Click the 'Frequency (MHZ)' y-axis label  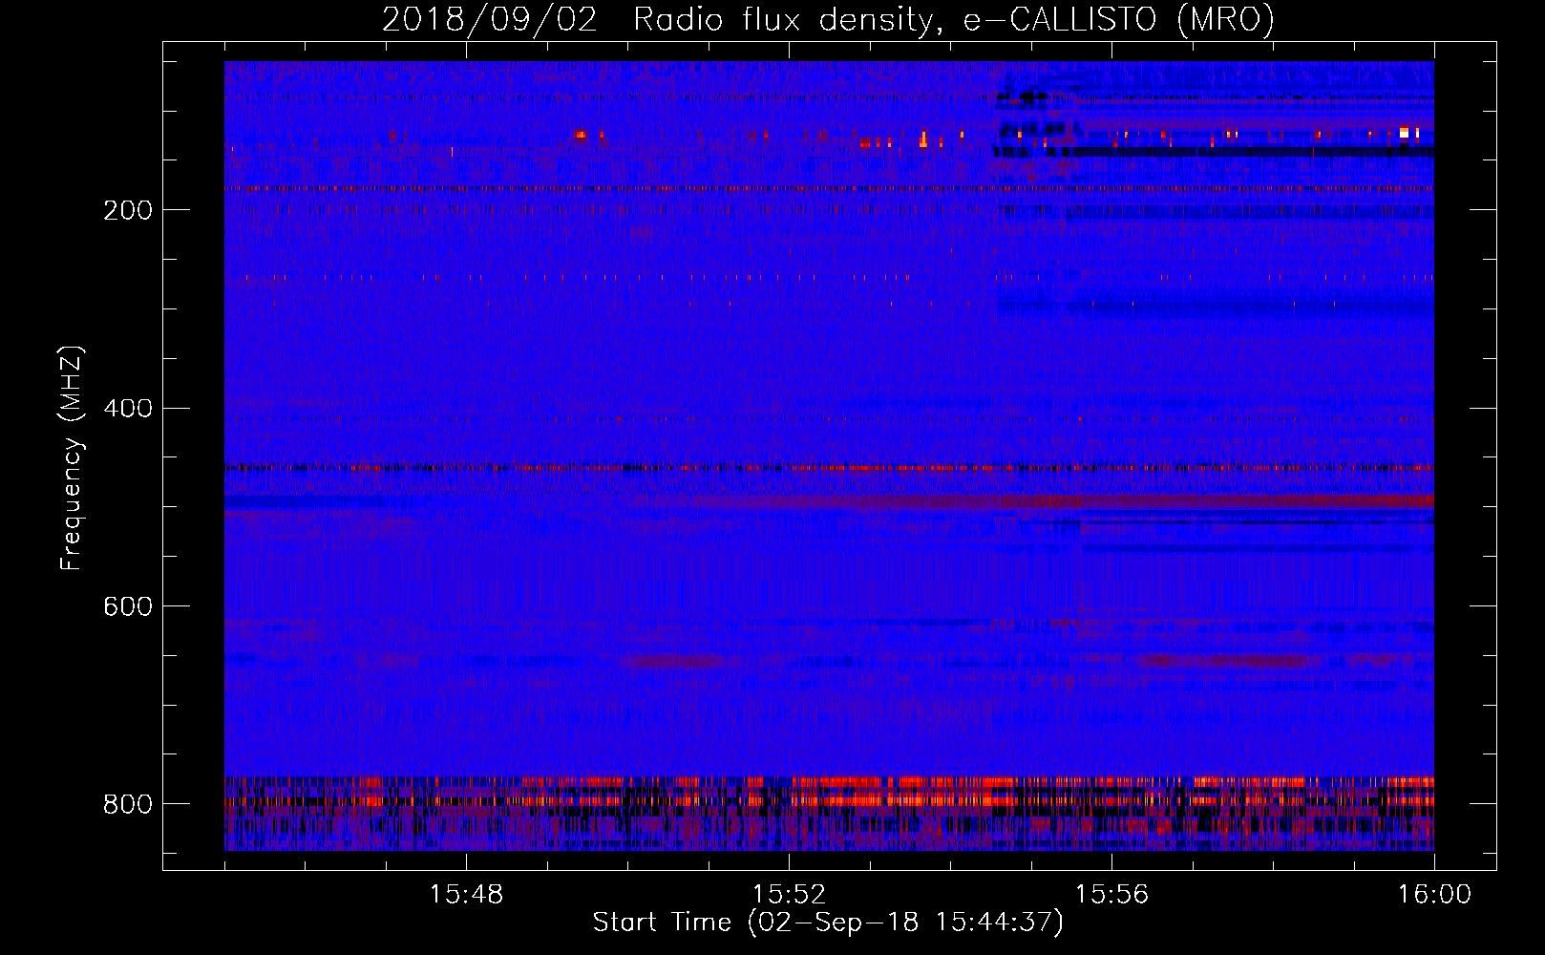tap(72, 458)
